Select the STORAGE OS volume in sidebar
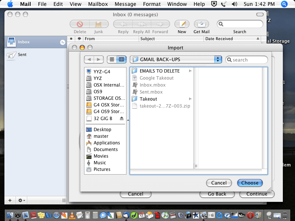 click(105, 98)
